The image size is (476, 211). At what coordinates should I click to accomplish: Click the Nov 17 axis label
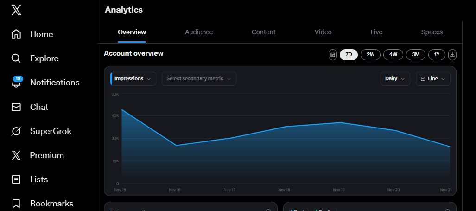pos(229,190)
